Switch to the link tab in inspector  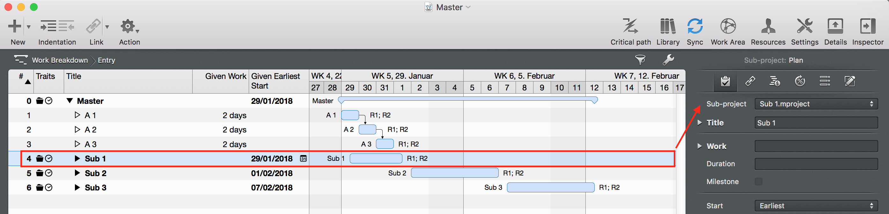coord(750,81)
